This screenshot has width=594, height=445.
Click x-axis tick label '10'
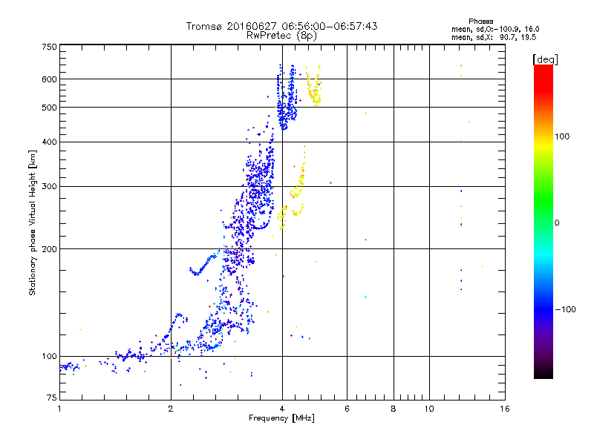click(429, 409)
